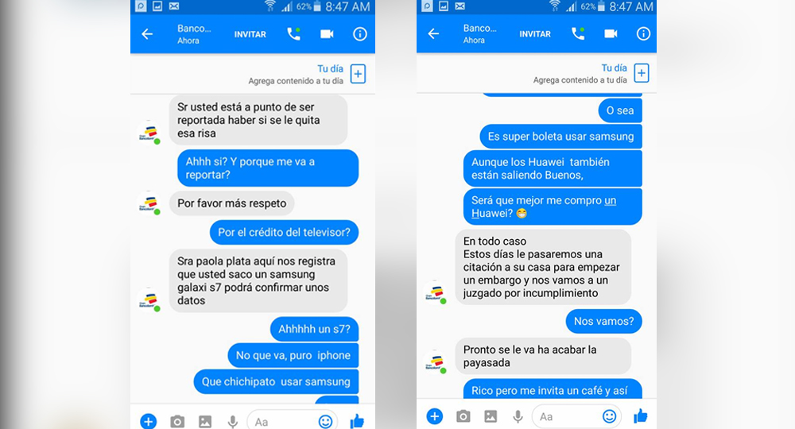Start a video call in left chat
Viewport: 795px width, 429px height.
[x=327, y=34]
